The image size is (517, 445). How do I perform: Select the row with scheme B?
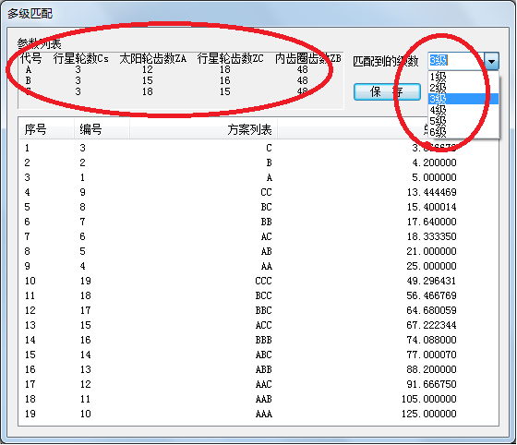tap(258, 162)
